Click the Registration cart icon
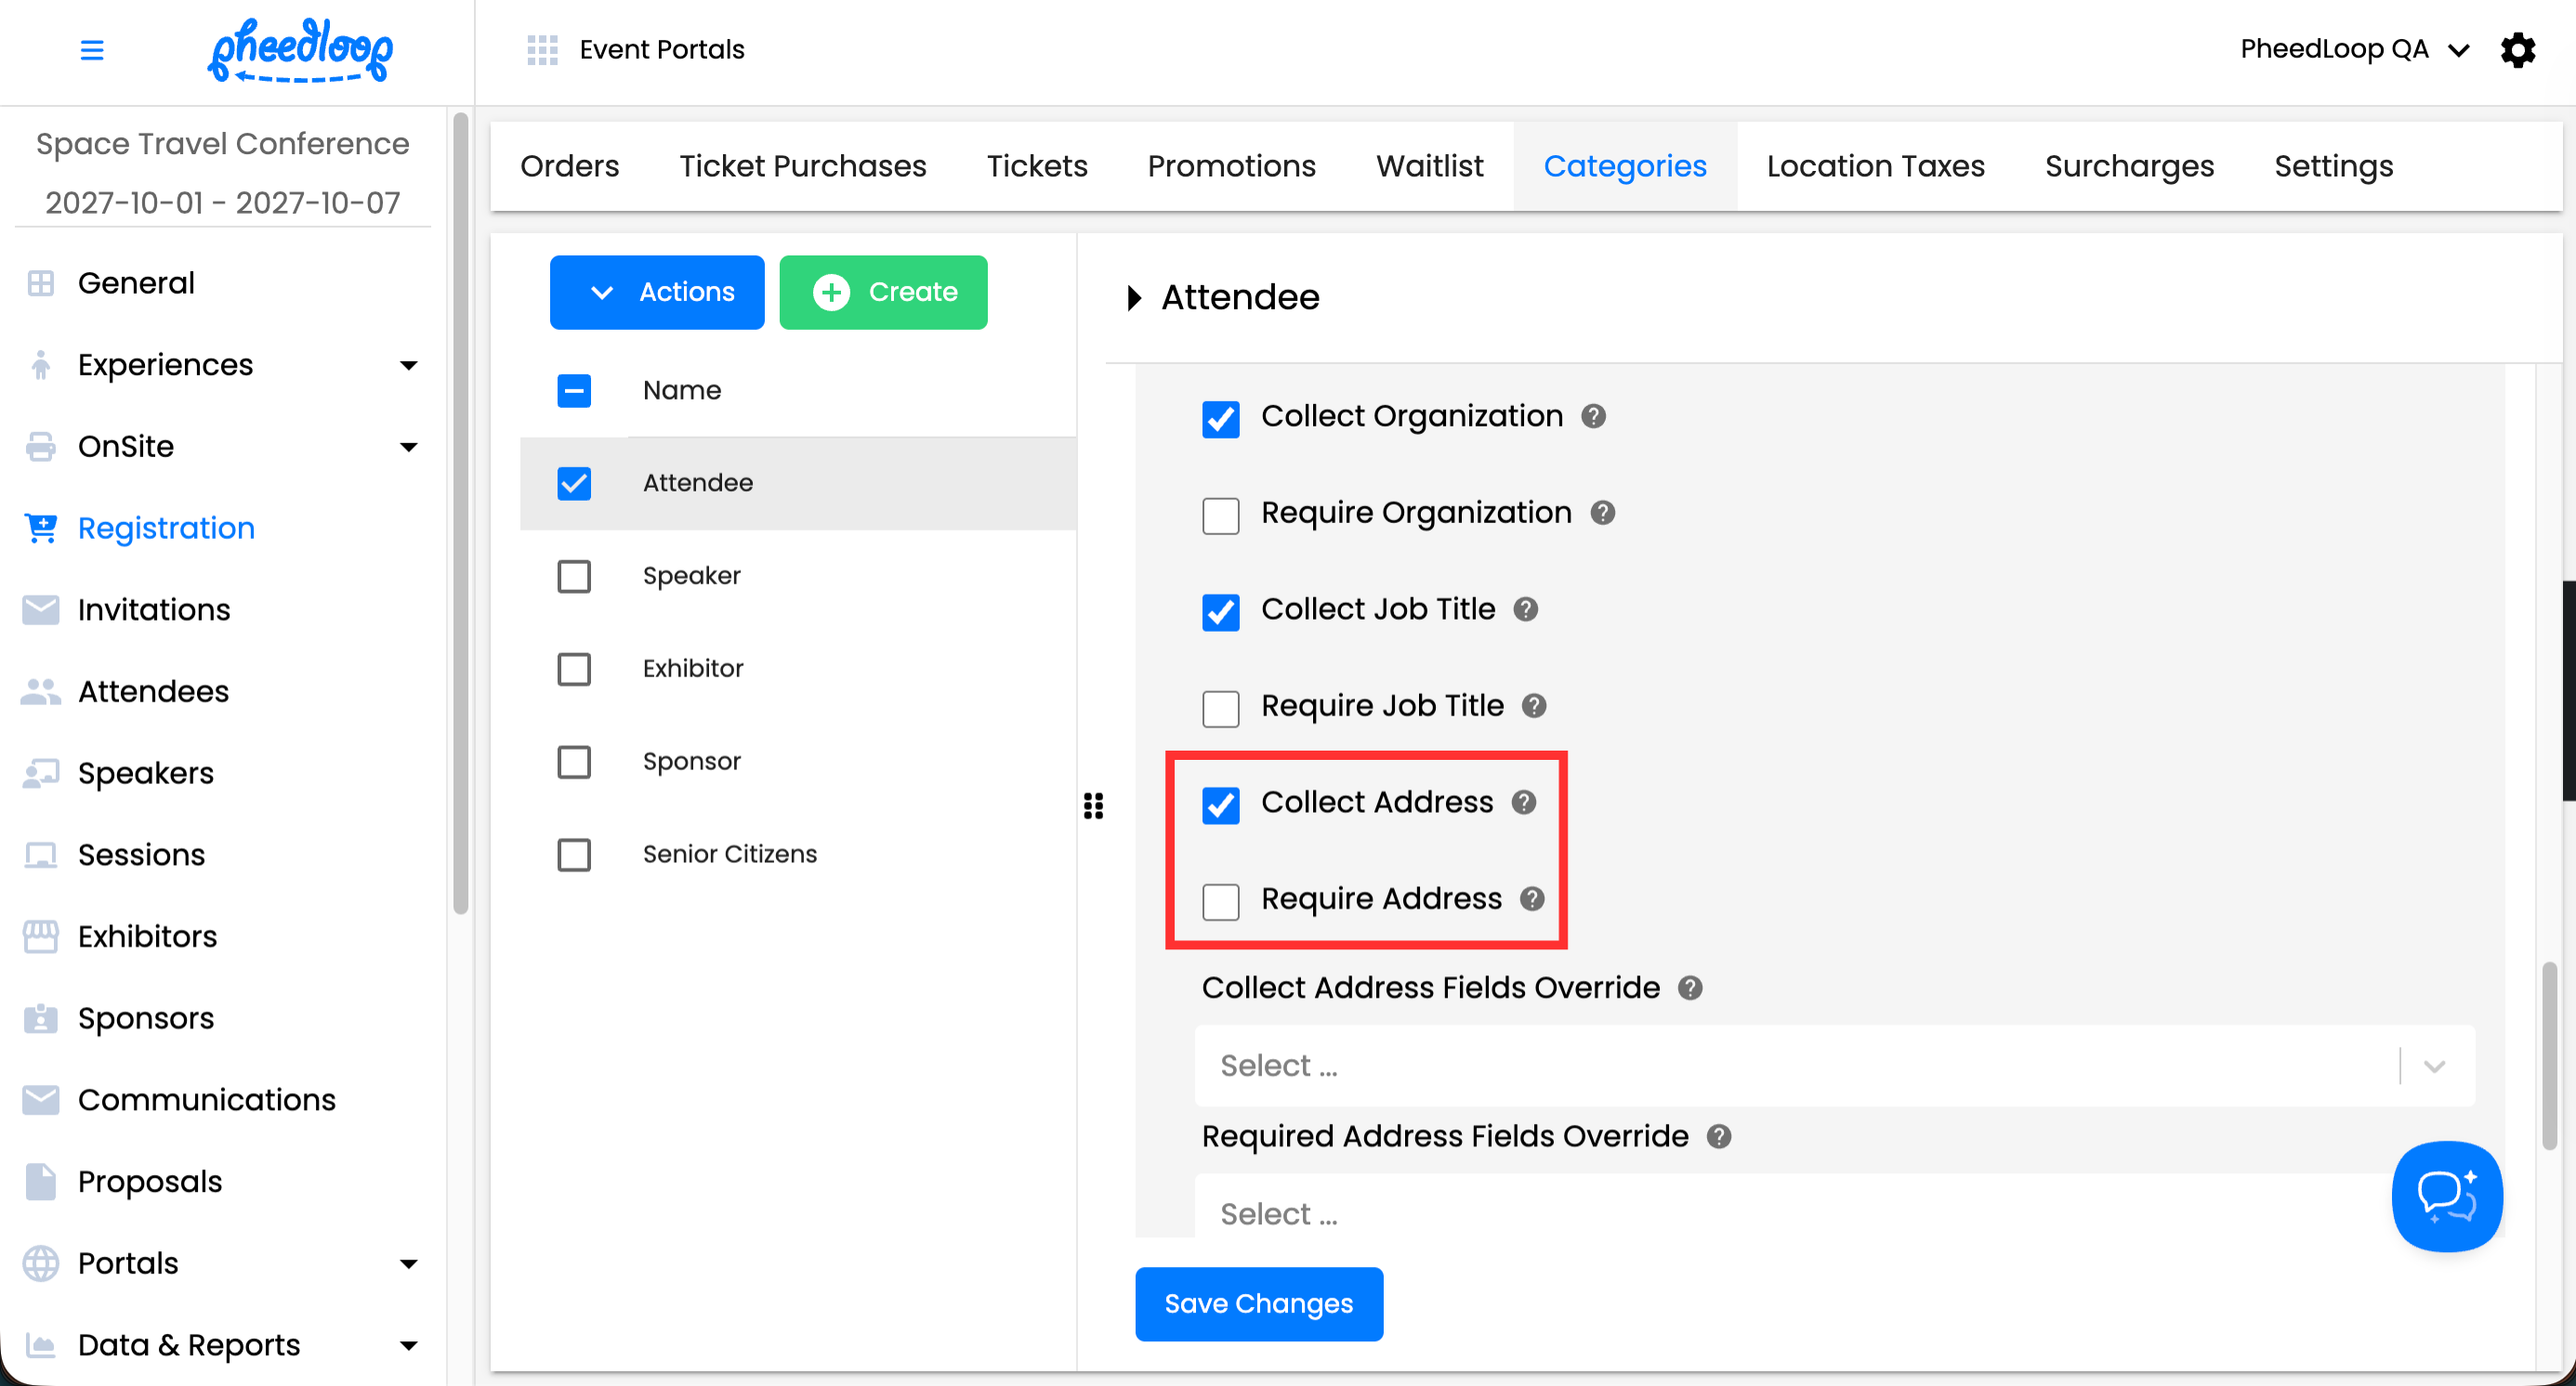This screenshot has height=1386, width=2576. point(41,528)
